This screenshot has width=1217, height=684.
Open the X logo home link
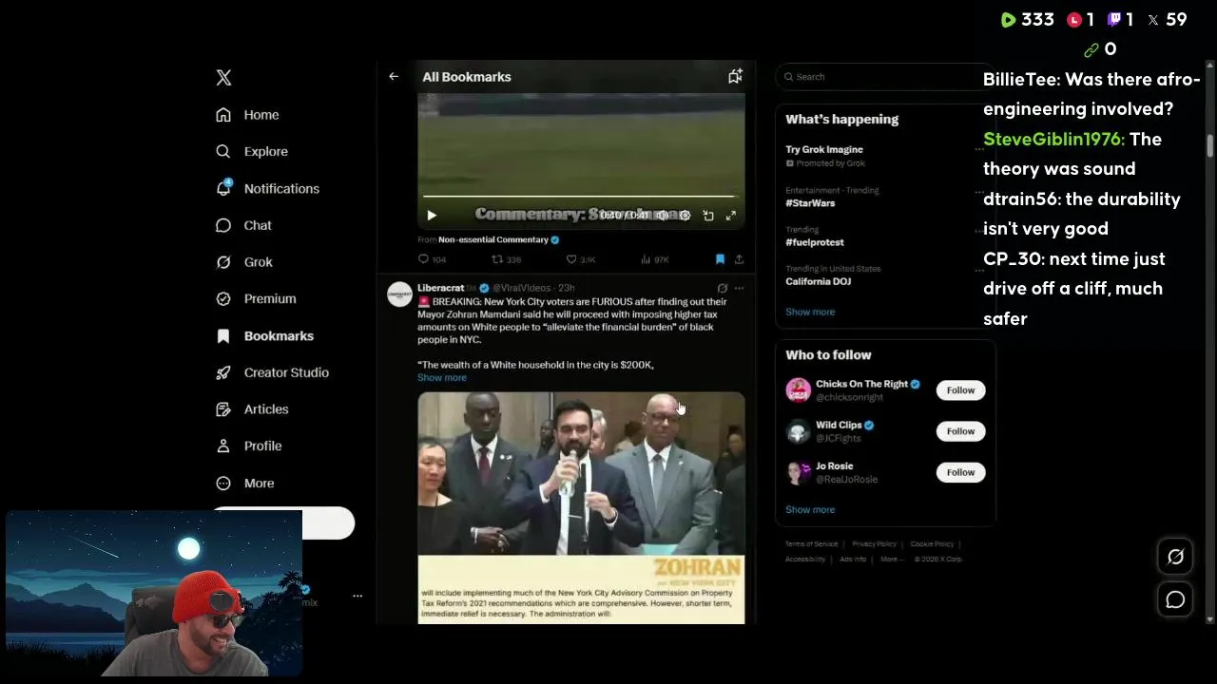click(223, 78)
